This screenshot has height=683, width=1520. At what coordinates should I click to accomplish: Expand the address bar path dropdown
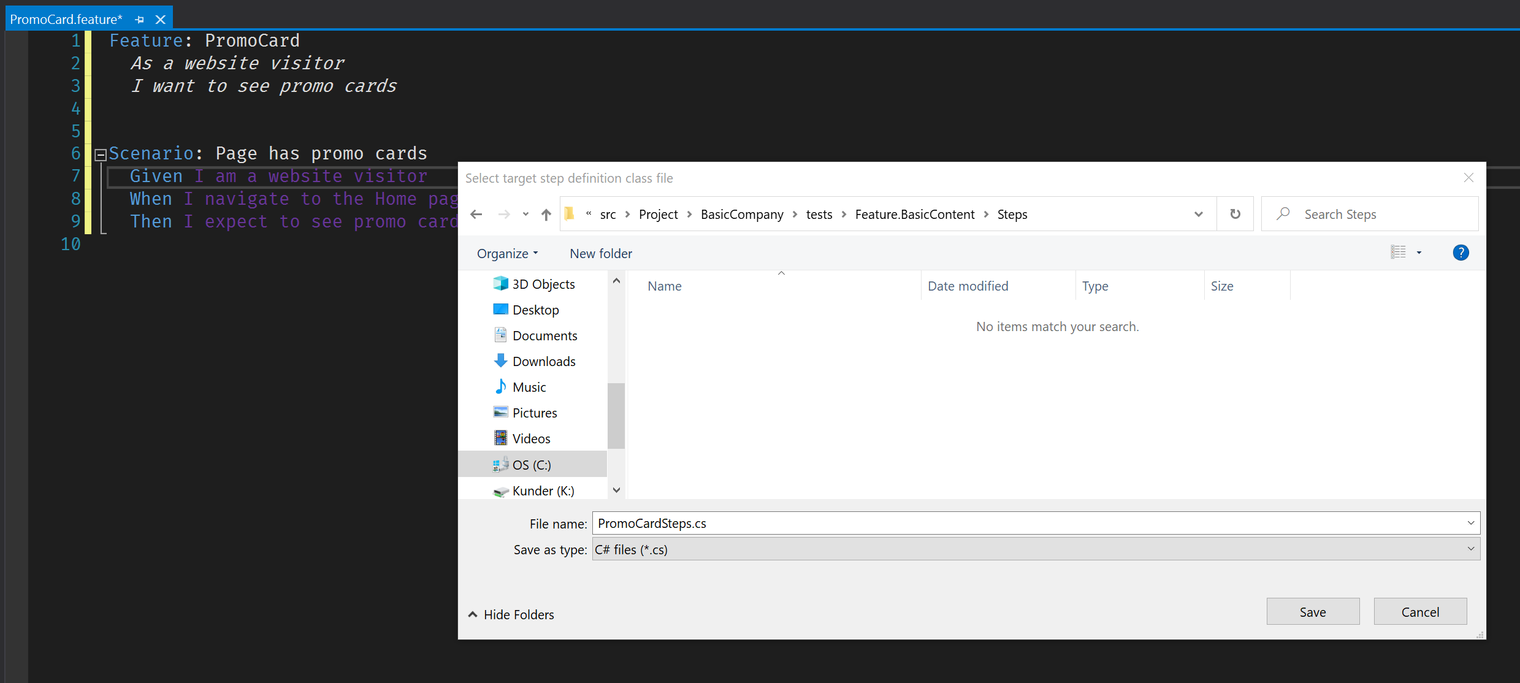tap(1198, 215)
